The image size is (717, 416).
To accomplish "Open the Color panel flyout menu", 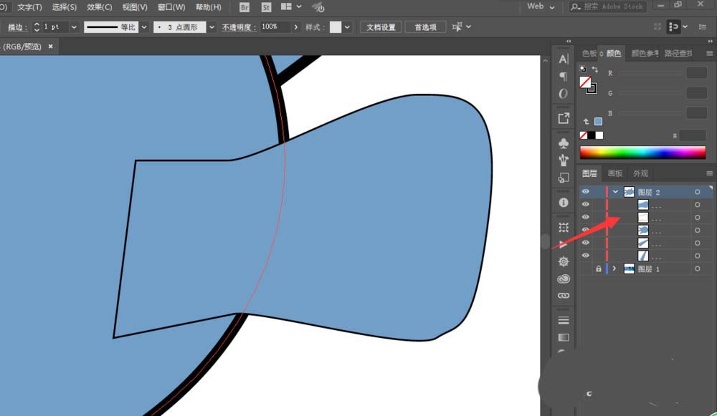I will (709, 54).
